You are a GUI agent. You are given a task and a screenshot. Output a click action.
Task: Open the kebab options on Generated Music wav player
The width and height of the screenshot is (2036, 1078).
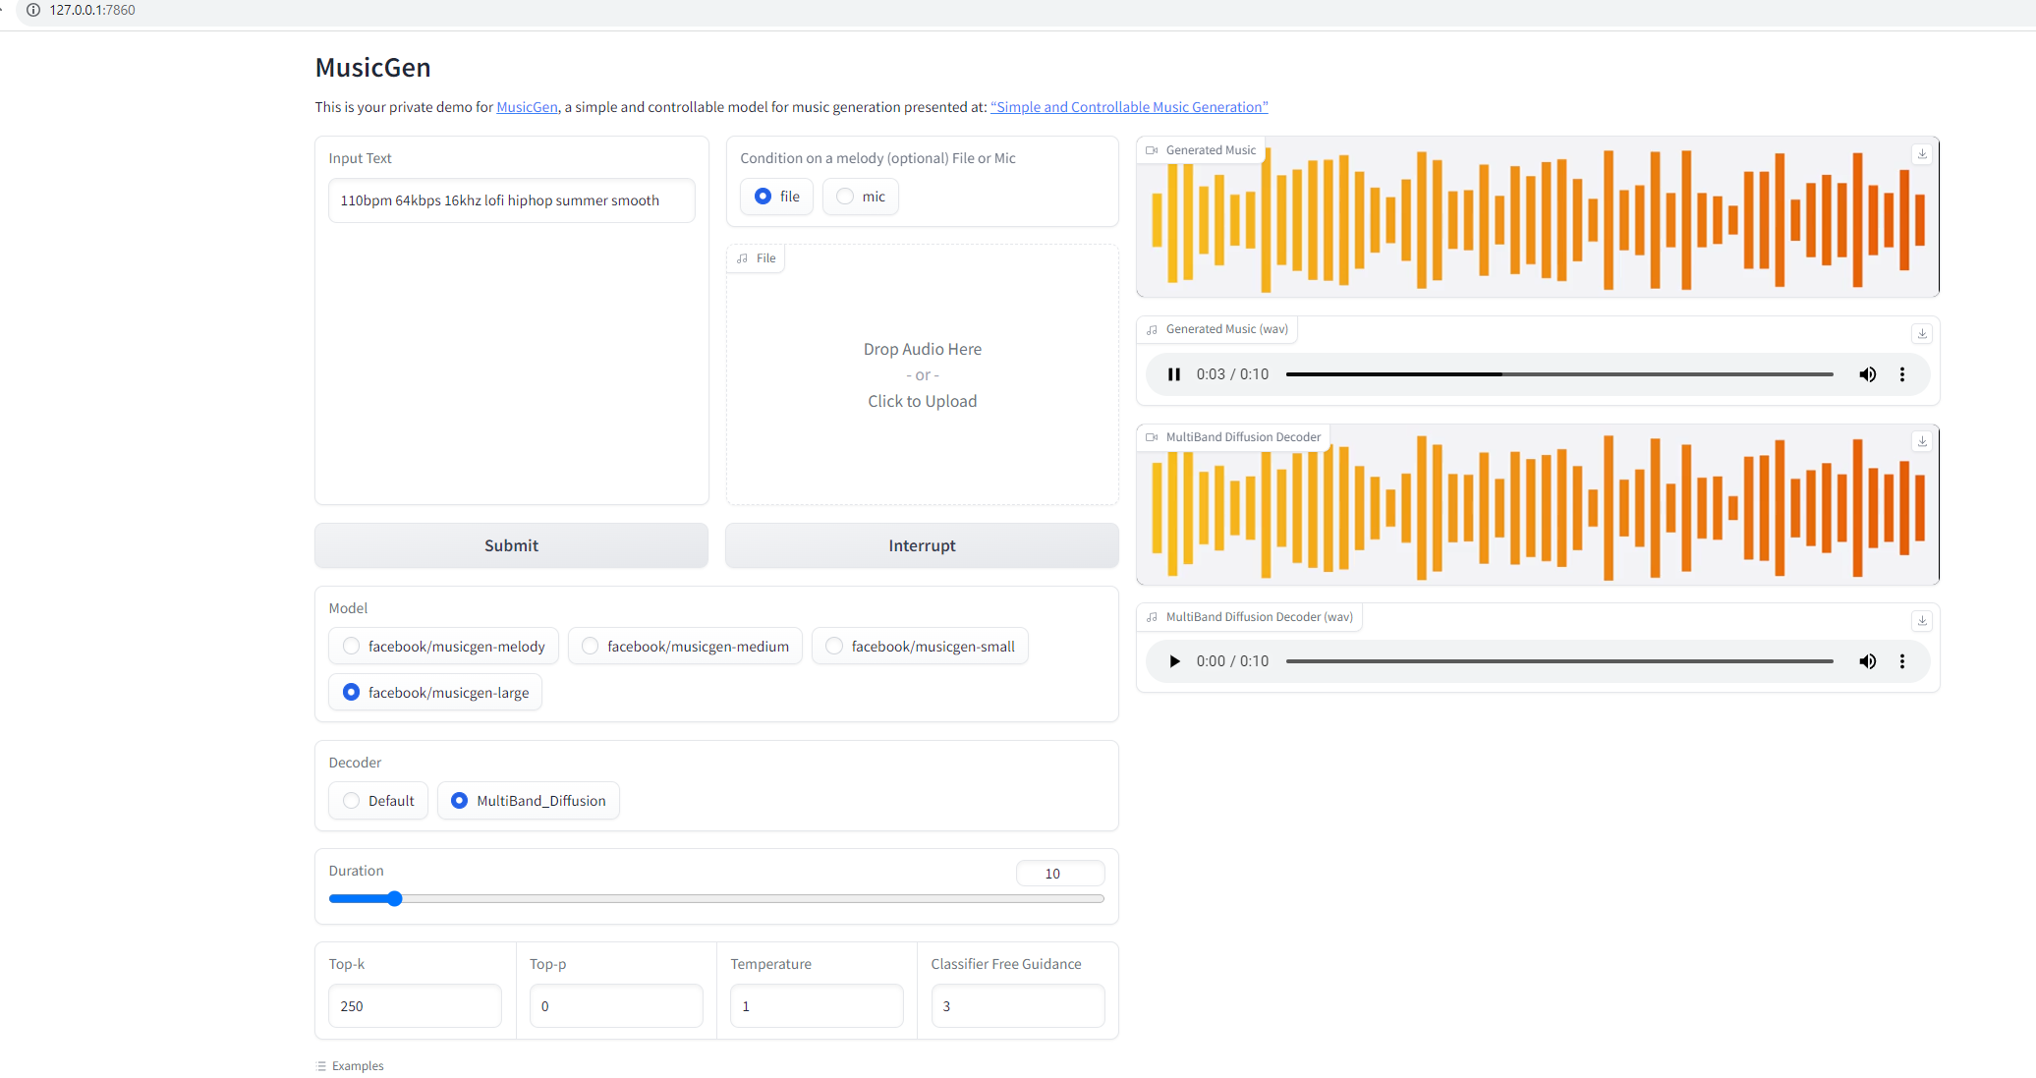point(1902,374)
